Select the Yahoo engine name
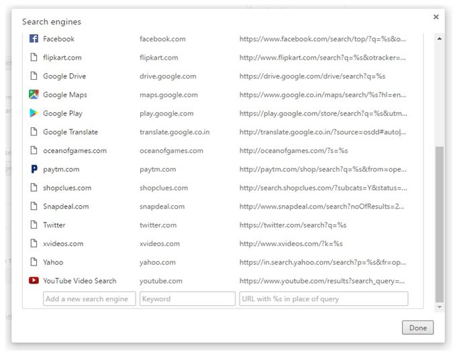The height and width of the screenshot is (354, 465). pos(53,262)
